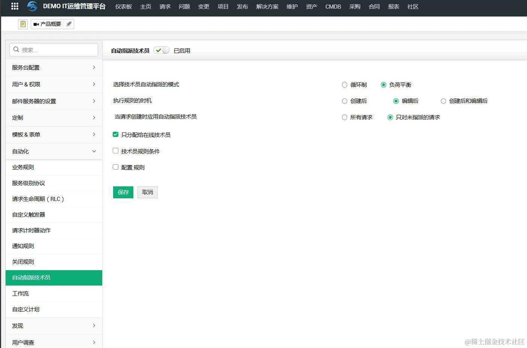Expand the 发现 sidebar section

[x=54, y=326]
